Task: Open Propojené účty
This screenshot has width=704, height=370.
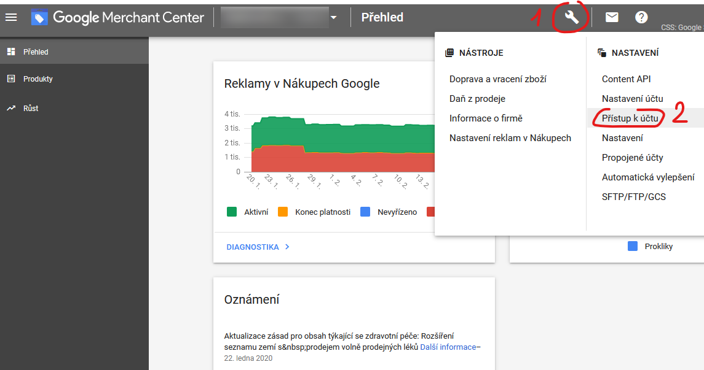Action: (632, 158)
